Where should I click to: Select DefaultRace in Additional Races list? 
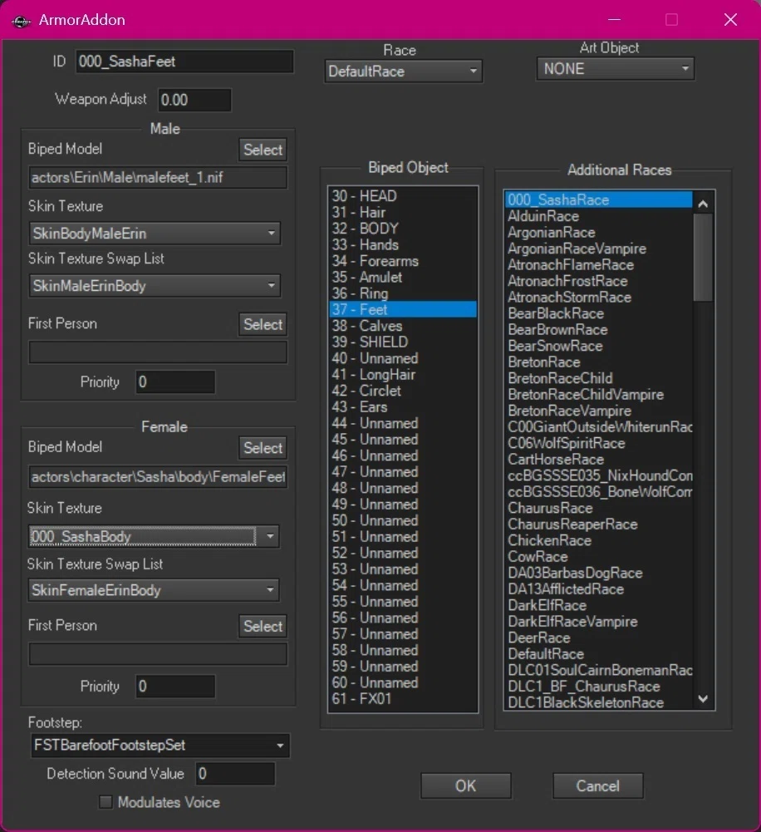599,654
